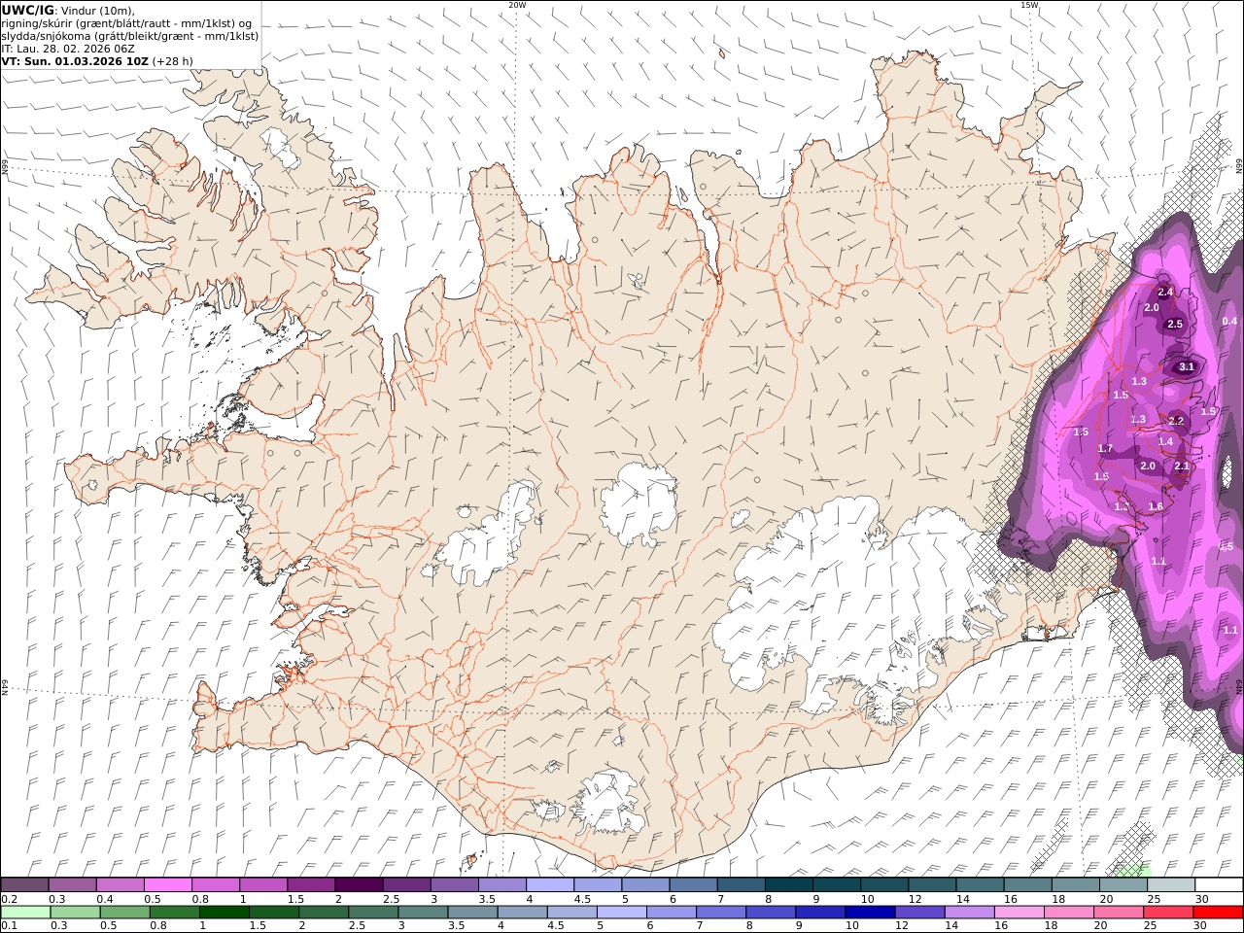Pick the grey-green 3–3.5 rain legend swatch
Image resolution: width=1244 pixels, height=933 pixels.
point(424,913)
